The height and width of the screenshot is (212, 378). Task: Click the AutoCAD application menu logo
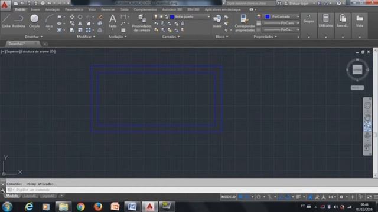(5, 5)
